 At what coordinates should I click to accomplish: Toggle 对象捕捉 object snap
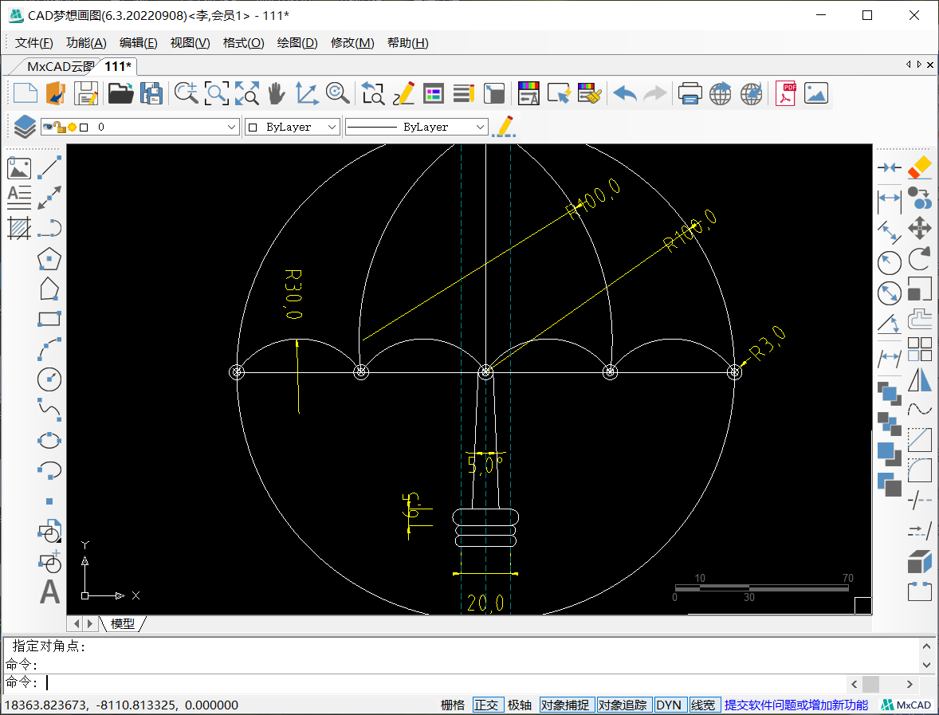point(565,705)
